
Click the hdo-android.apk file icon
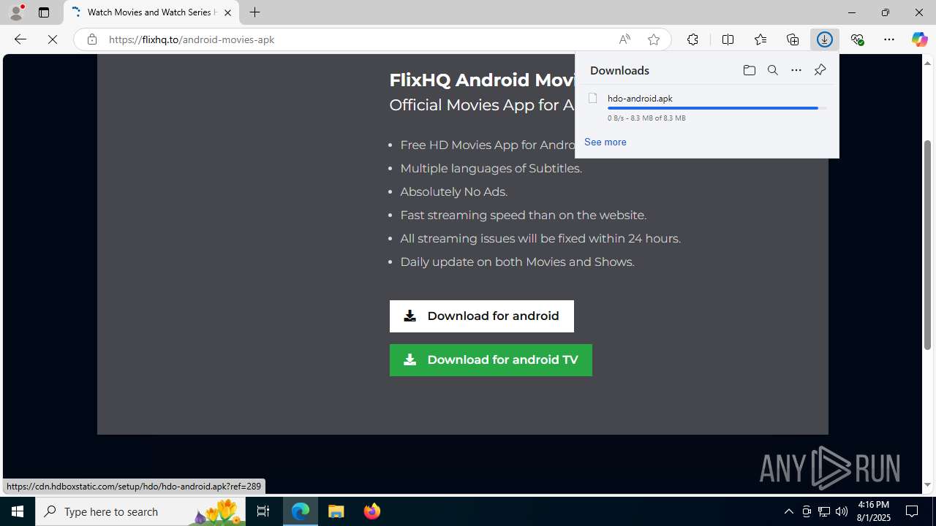593,98
